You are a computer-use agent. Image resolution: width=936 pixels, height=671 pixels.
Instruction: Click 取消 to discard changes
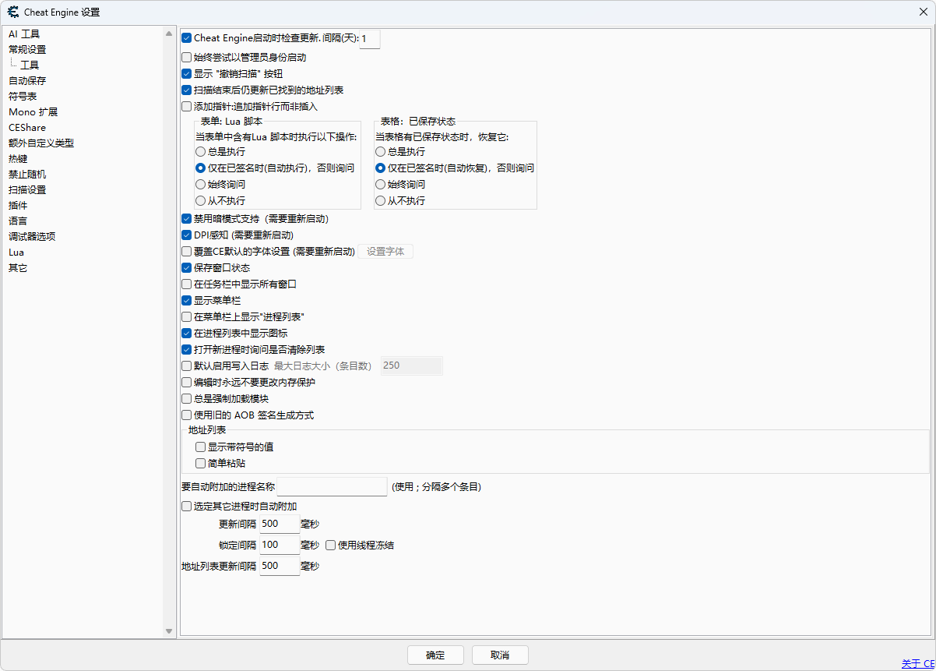click(500, 655)
